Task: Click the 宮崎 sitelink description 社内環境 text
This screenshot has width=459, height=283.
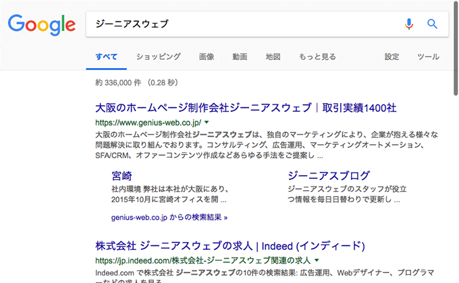Action: 170,194
